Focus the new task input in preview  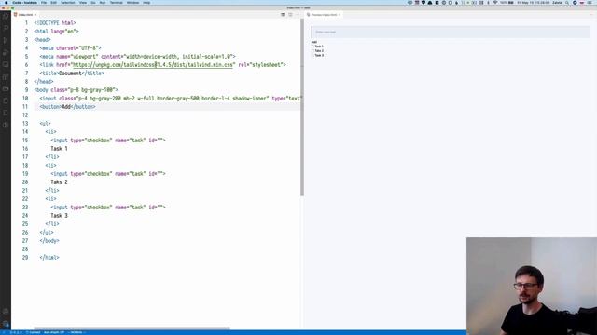(450, 32)
